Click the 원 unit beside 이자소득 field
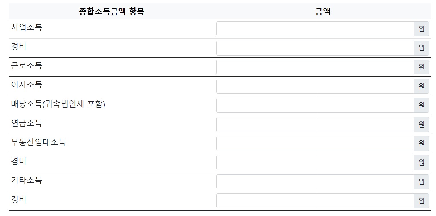Screen dimensions: 436x216 [421, 86]
